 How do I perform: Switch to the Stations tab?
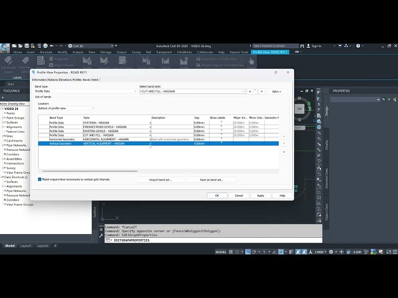pyautogui.click(x=53, y=79)
